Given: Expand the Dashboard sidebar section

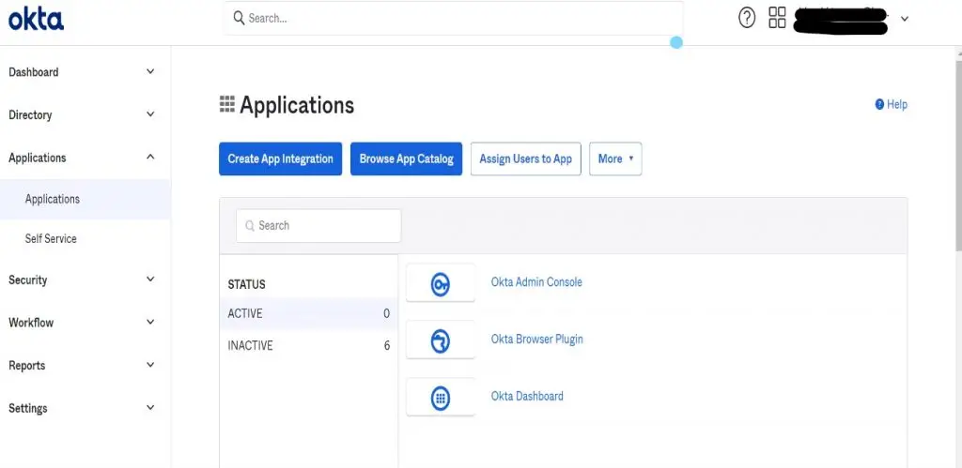Looking at the screenshot, I should coord(150,71).
